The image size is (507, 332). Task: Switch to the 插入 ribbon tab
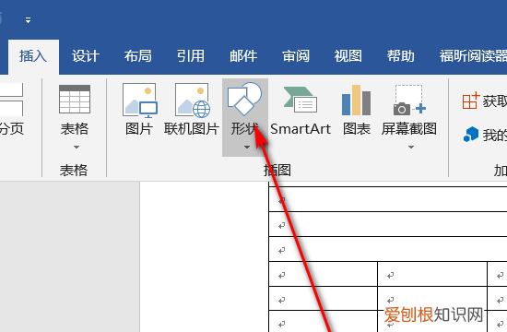[x=33, y=56]
